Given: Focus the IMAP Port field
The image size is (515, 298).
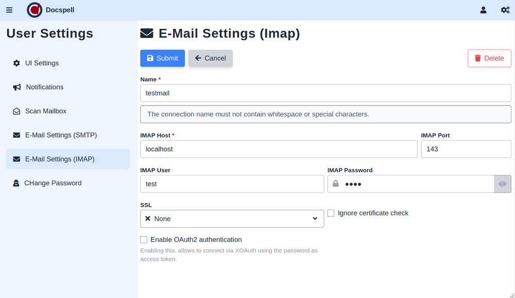Looking at the screenshot, I should (466, 149).
